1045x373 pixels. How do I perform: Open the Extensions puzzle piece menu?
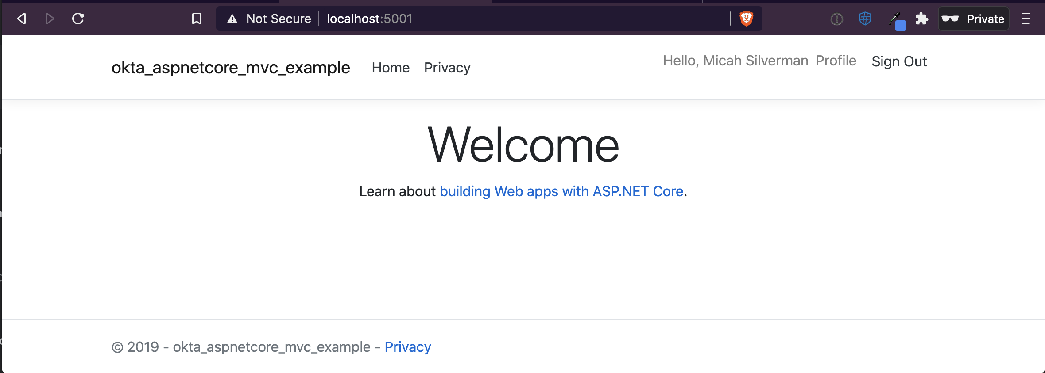coord(922,19)
